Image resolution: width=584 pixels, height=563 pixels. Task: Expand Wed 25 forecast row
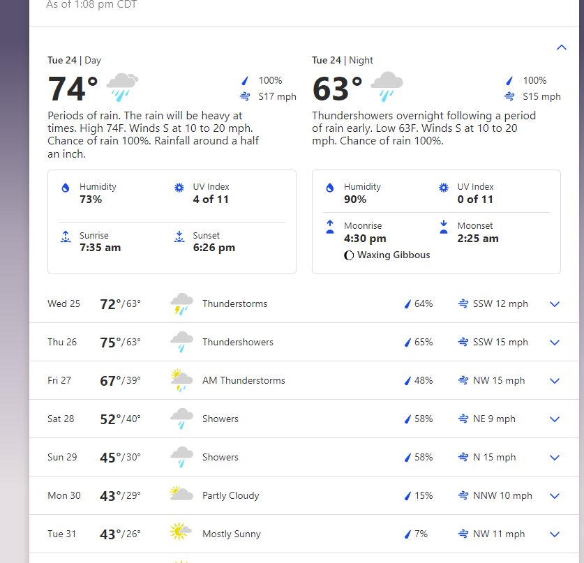point(555,304)
